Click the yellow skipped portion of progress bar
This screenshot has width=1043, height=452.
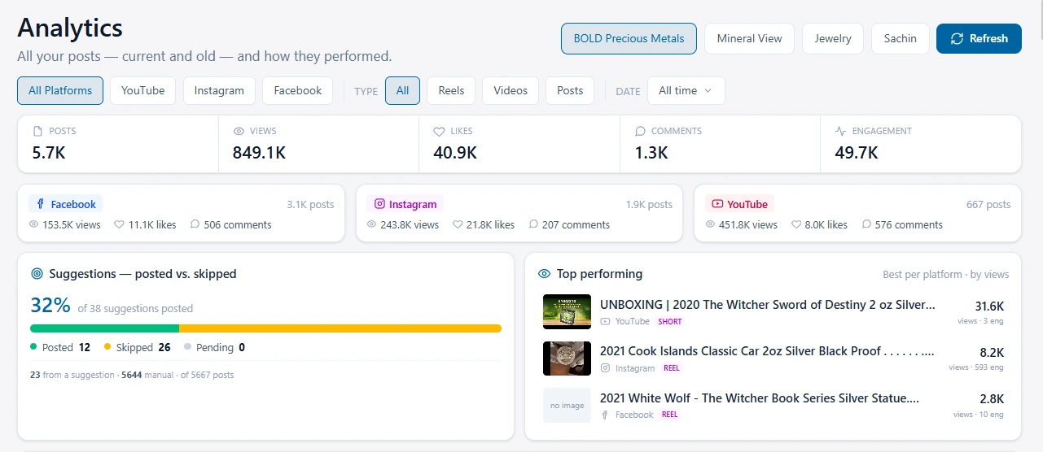[x=340, y=328]
